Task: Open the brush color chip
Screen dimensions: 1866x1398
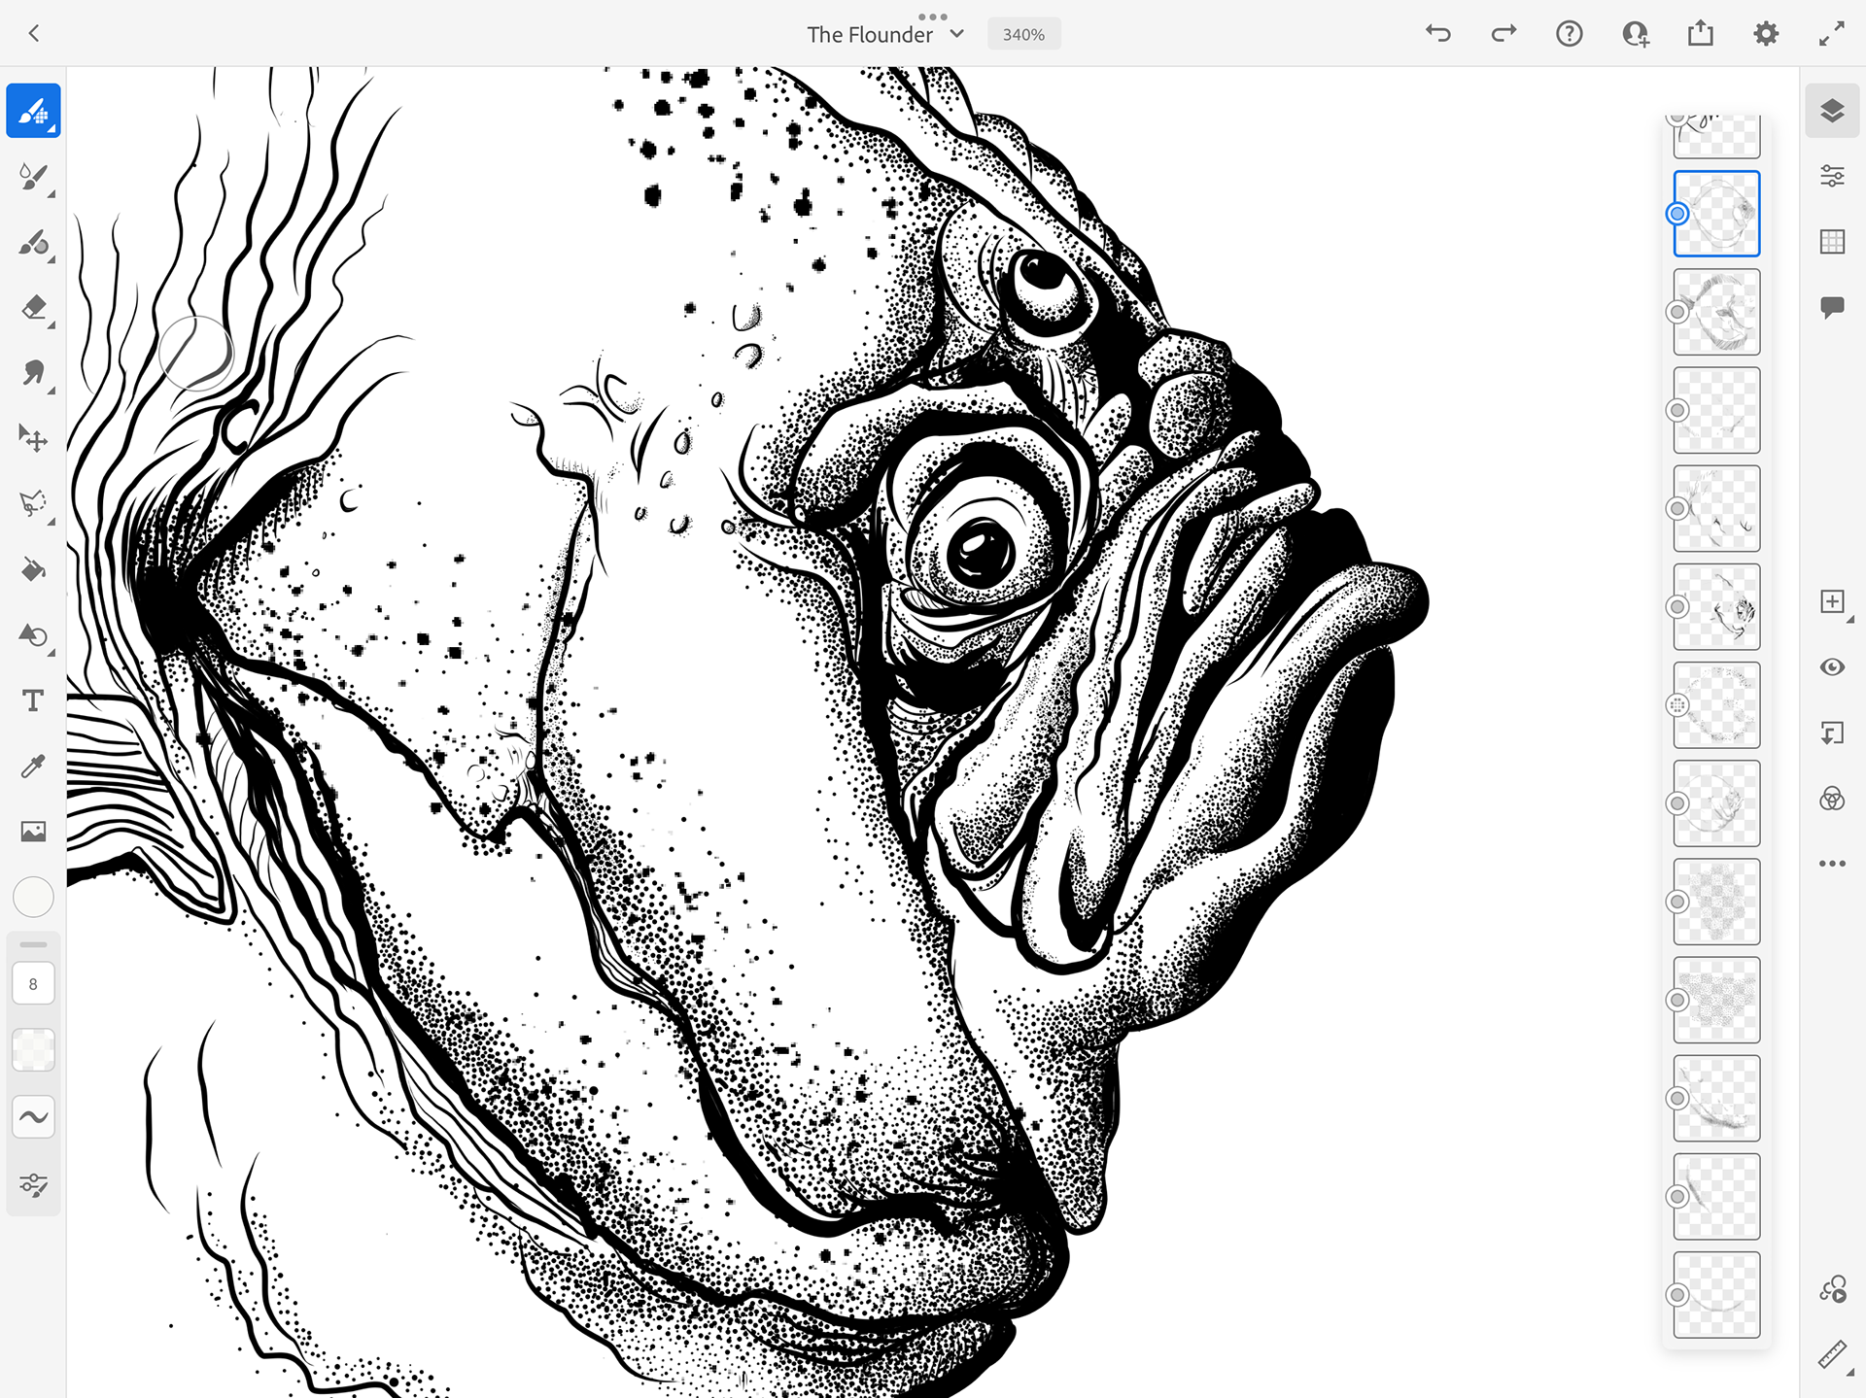Action: click(33, 898)
